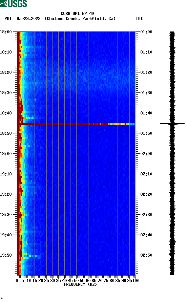Screen dimensions: 187x302
Task: Click the 10 Hz frequency tick label
Action: (29, 281)
